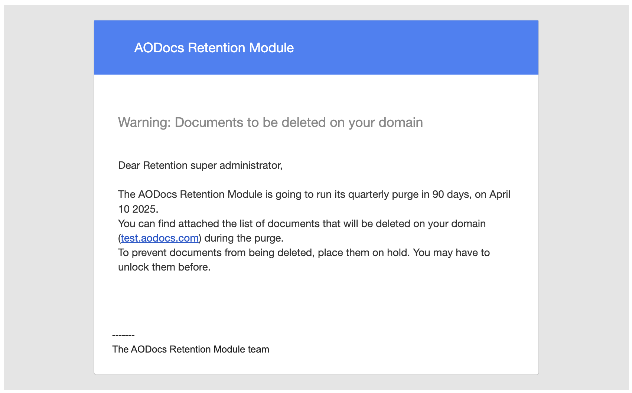632x393 pixels.
Task: Click 'The AODocs Retention Module team' signature
Action: 190,349
